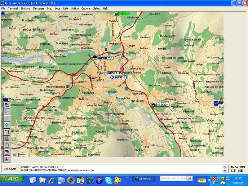Click the folder icon in quick launch

tap(42, 180)
